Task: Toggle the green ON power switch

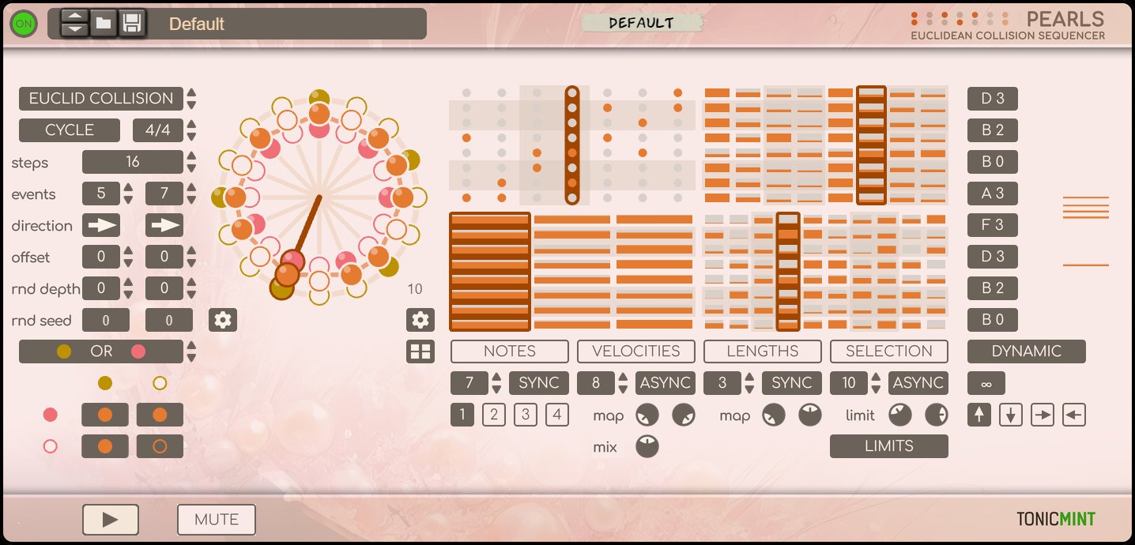Action: [x=23, y=23]
